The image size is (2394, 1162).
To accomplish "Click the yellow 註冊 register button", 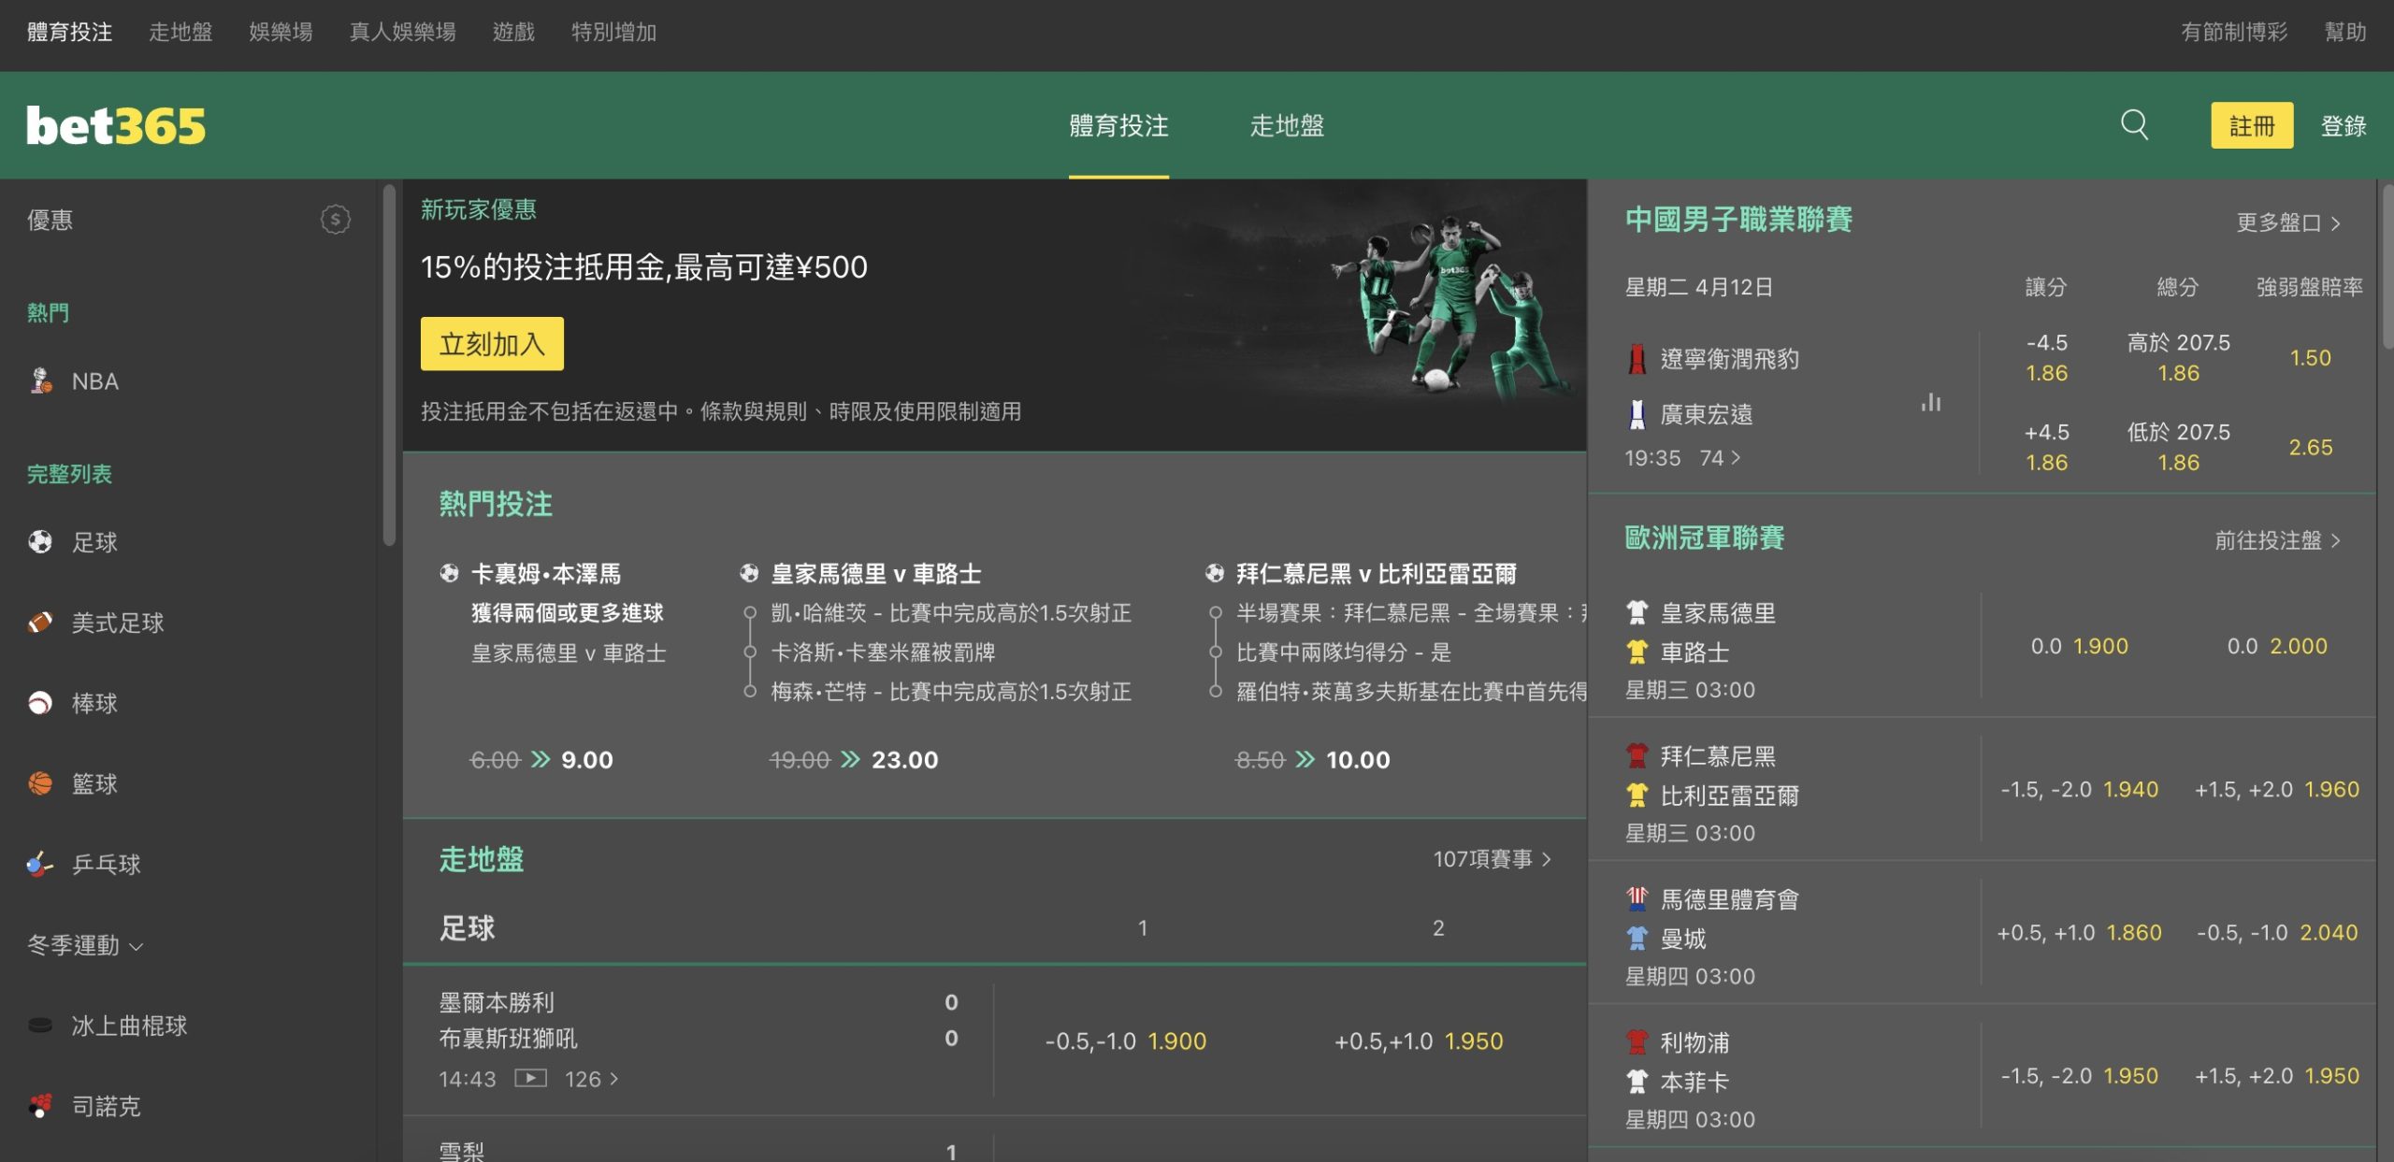I will [x=2251, y=125].
